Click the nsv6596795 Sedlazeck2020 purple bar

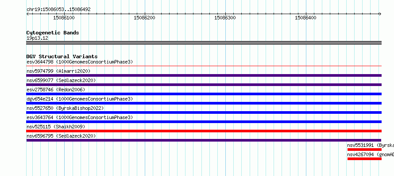pyautogui.click(x=204, y=140)
